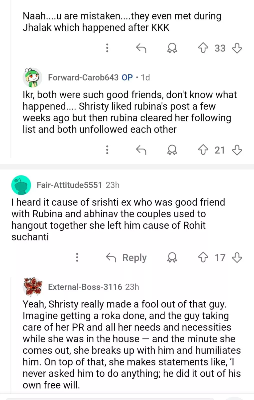
Task: View External-Boss-3116's user profile
Action: (x=85, y=287)
